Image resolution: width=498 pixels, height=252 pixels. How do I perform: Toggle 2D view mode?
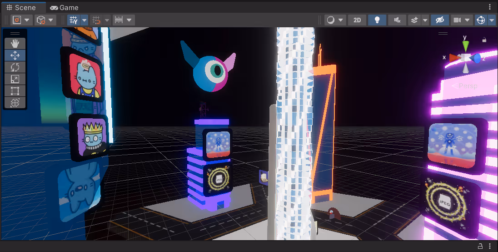[357, 20]
